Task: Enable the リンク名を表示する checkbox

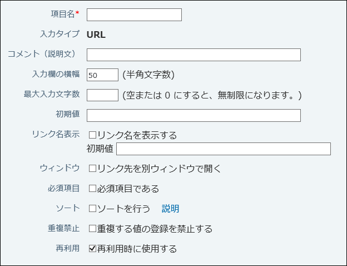Action: 92,135
